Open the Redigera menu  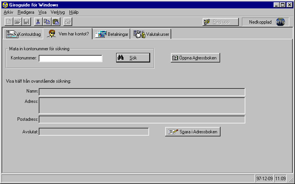[x=26, y=12]
